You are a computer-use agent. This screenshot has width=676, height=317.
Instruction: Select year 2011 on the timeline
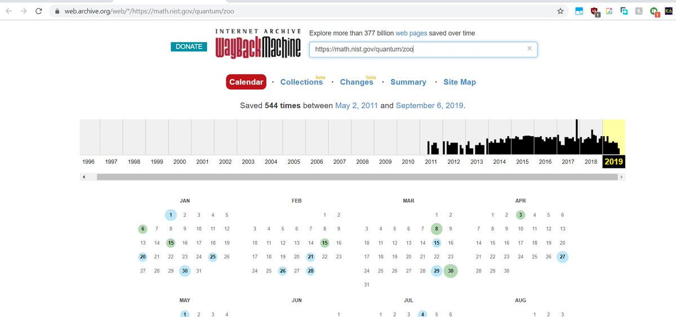pos(431,162)
